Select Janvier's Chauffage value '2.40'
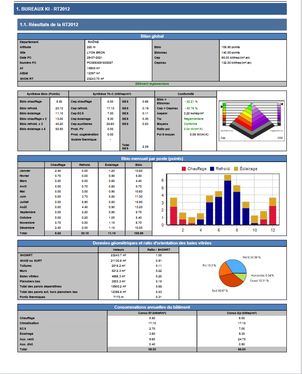The image size is (302, 374). (x=58, y=171)
